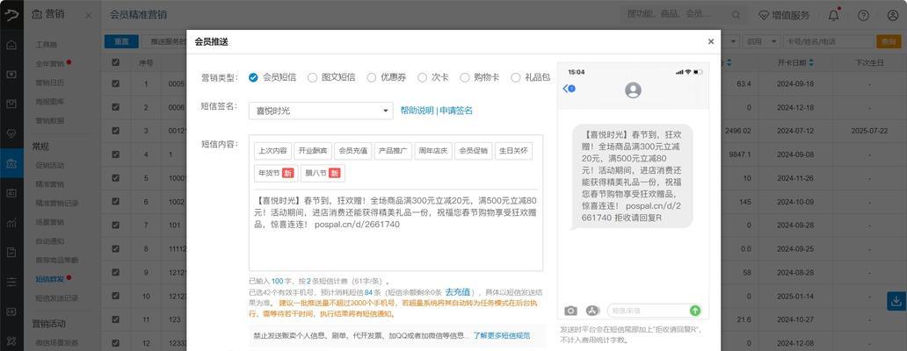Open the notification bell icon
Image resolution: width=907 pixels, height=351 pixels.
tap(833, 16)
